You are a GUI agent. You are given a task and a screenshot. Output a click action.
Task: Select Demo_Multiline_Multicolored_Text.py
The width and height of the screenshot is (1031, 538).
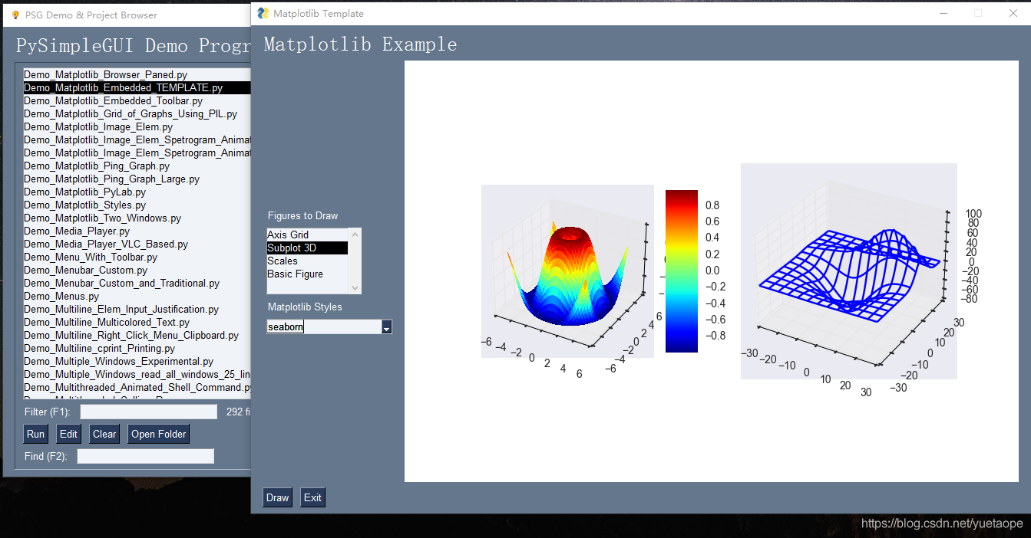tap(137, 323)
